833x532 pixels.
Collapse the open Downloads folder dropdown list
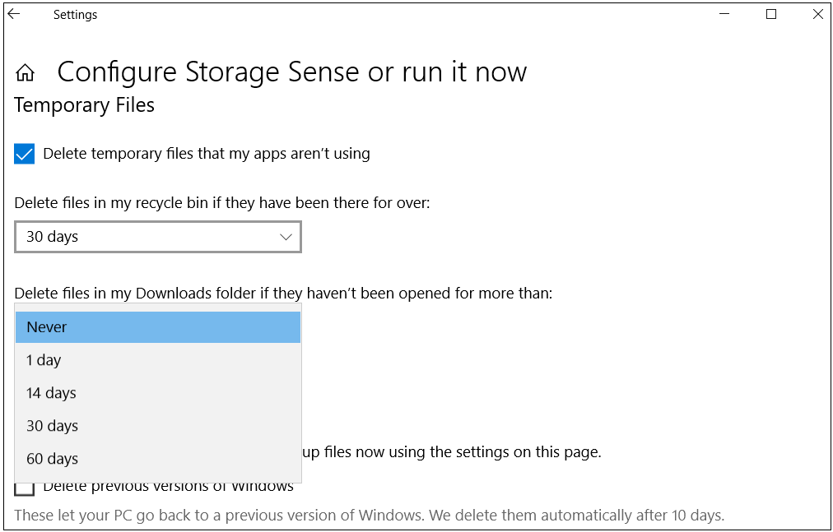point(158,326)
